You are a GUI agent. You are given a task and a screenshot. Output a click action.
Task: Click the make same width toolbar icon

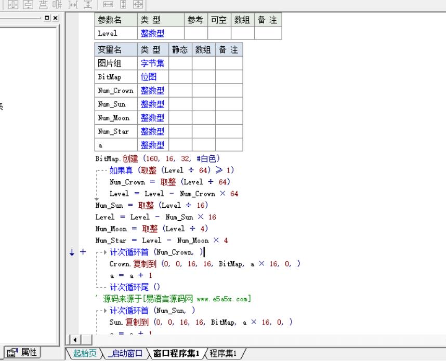[x=108, y=4]
